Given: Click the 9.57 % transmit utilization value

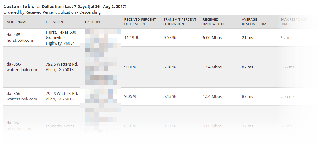Looking at the screenshot, I should [170, 38].
